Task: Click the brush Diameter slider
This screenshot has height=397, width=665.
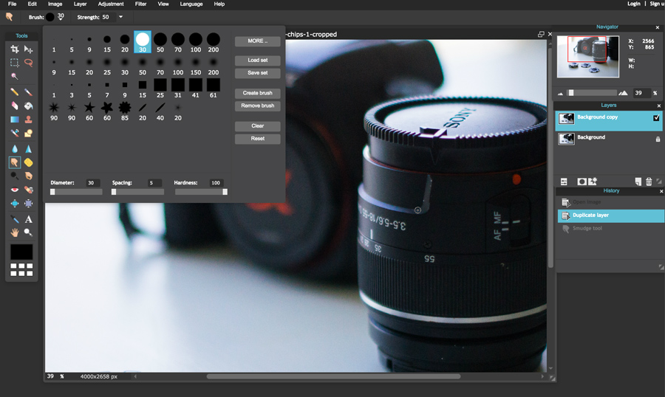Action: click(76, 192)
